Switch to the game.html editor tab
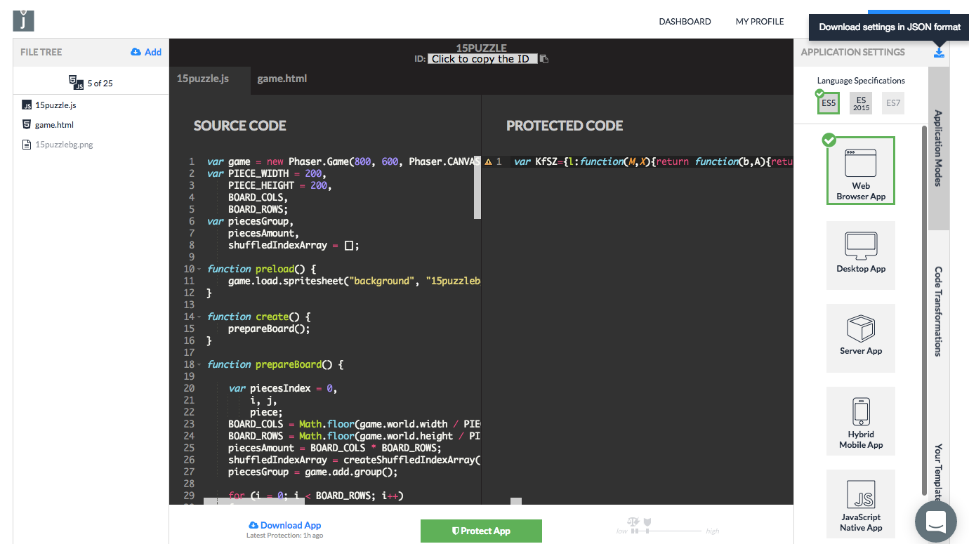 [x=282, y=79]
